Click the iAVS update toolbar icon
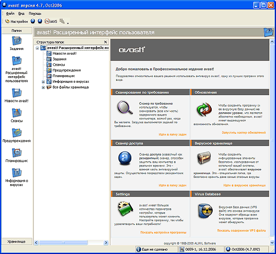 click(51, 21)
